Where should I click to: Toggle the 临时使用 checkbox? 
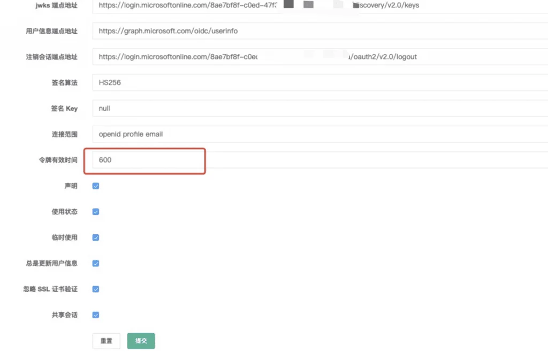96,237
